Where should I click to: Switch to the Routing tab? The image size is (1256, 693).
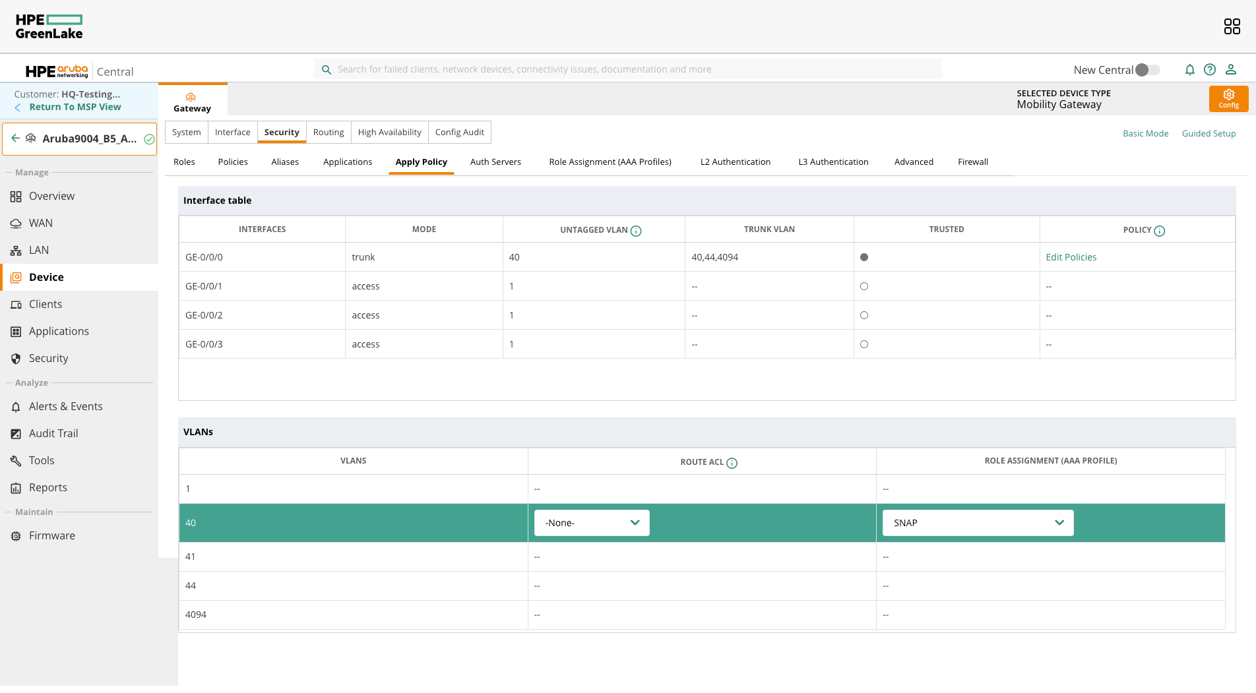click(329, 132)
